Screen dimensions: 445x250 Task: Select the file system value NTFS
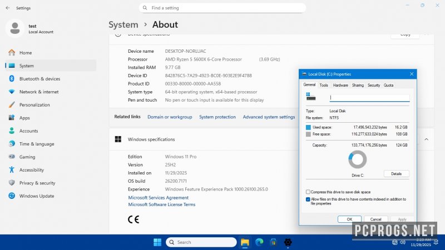334,118
